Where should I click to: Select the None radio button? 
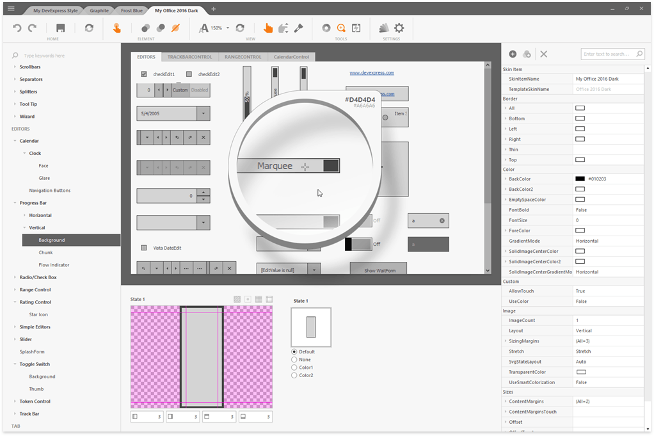tap(294, 360)
